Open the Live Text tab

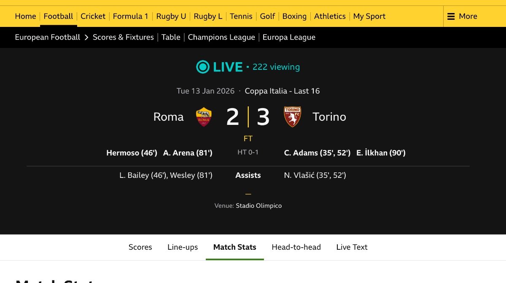(x=352, y=247)
